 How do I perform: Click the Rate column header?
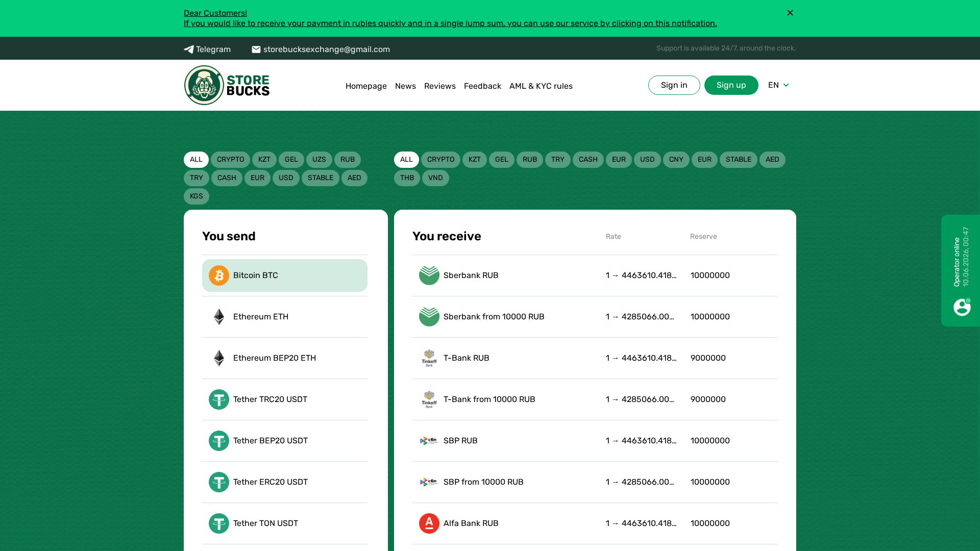coord(614,237)
